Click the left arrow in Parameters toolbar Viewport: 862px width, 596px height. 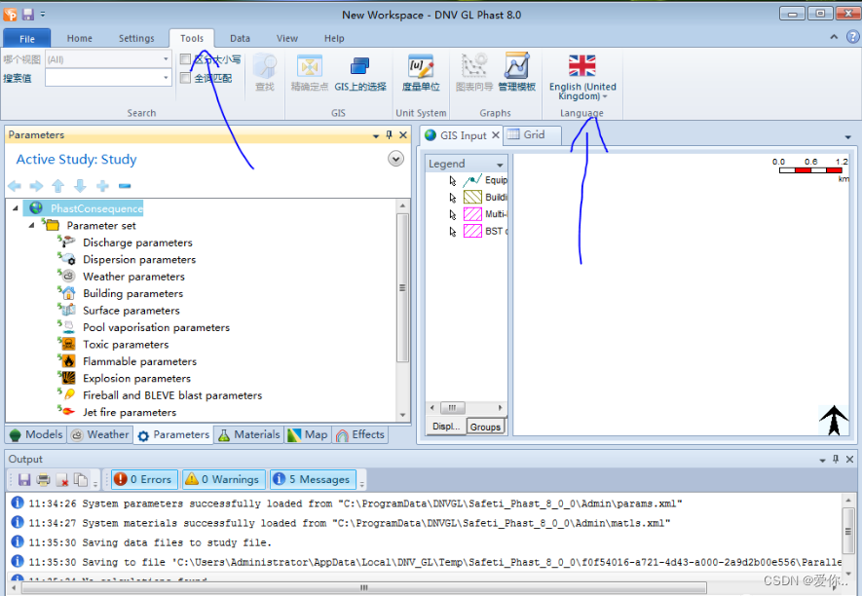click(x=15, y=186)
